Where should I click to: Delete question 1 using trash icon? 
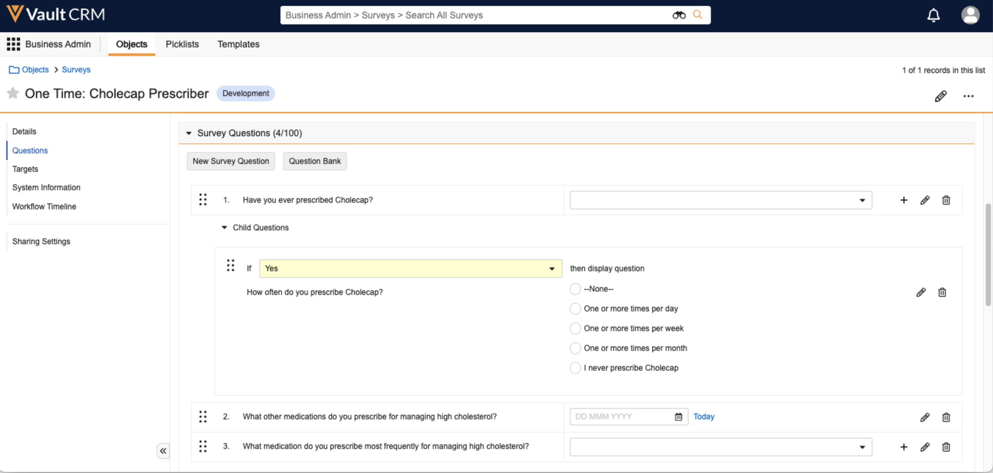(x=946, y=200)
